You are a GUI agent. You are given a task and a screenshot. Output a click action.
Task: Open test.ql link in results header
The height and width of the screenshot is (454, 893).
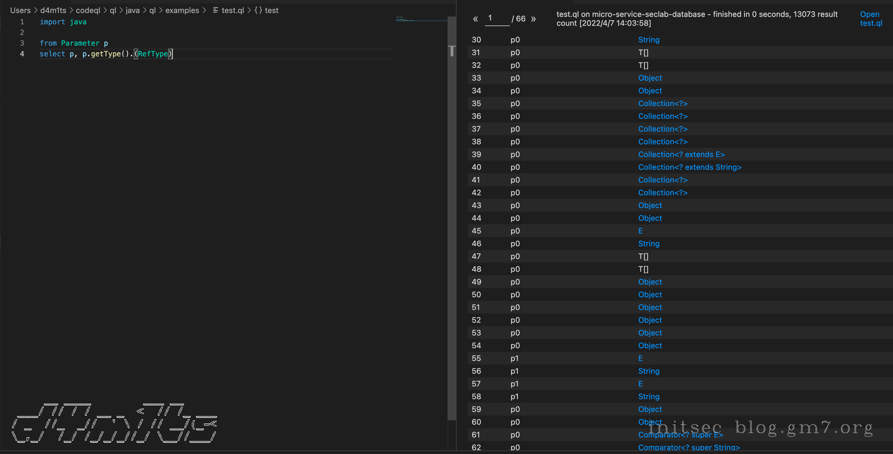point(870,19)
